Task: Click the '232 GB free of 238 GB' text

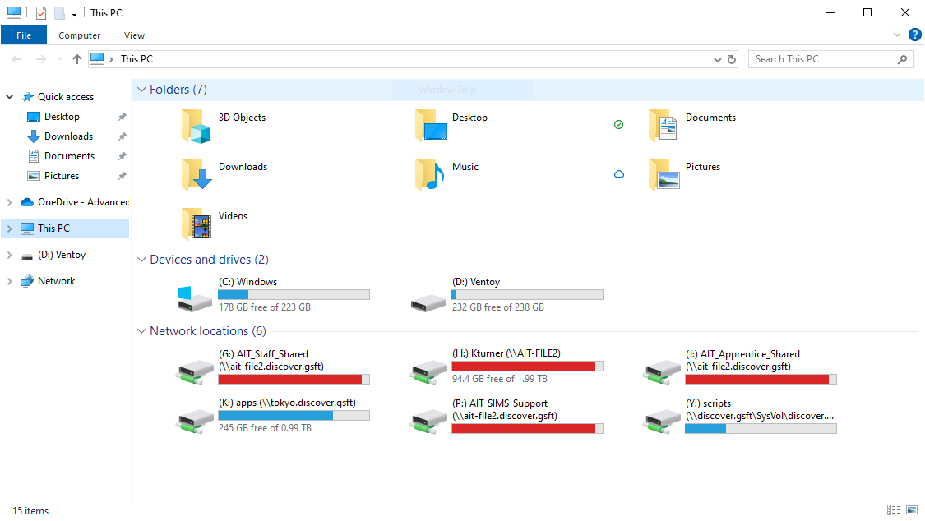Action: [498, 307]
